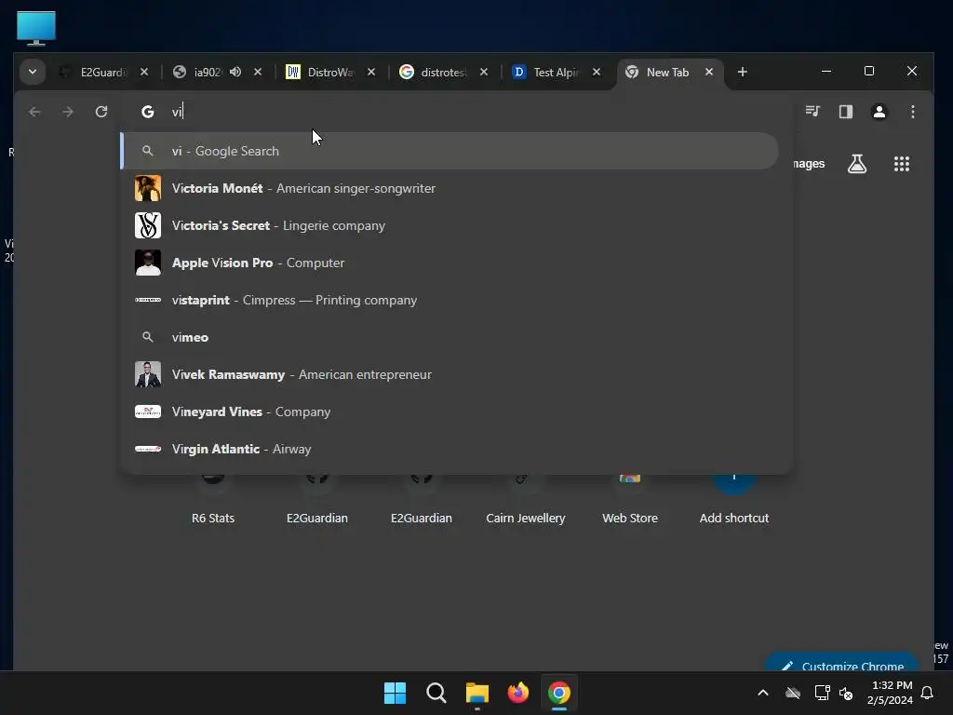Pick the Vineyard Vines suggestion
The width and height of the screenshot is (953, 715).
click(450, 411)
